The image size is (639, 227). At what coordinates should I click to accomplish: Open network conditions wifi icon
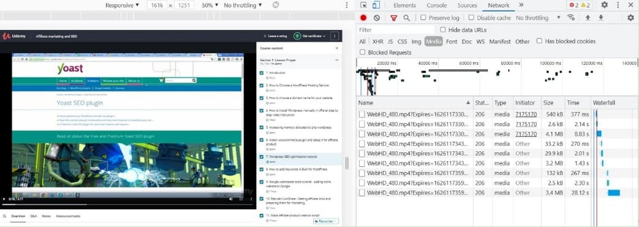point(571,18)
